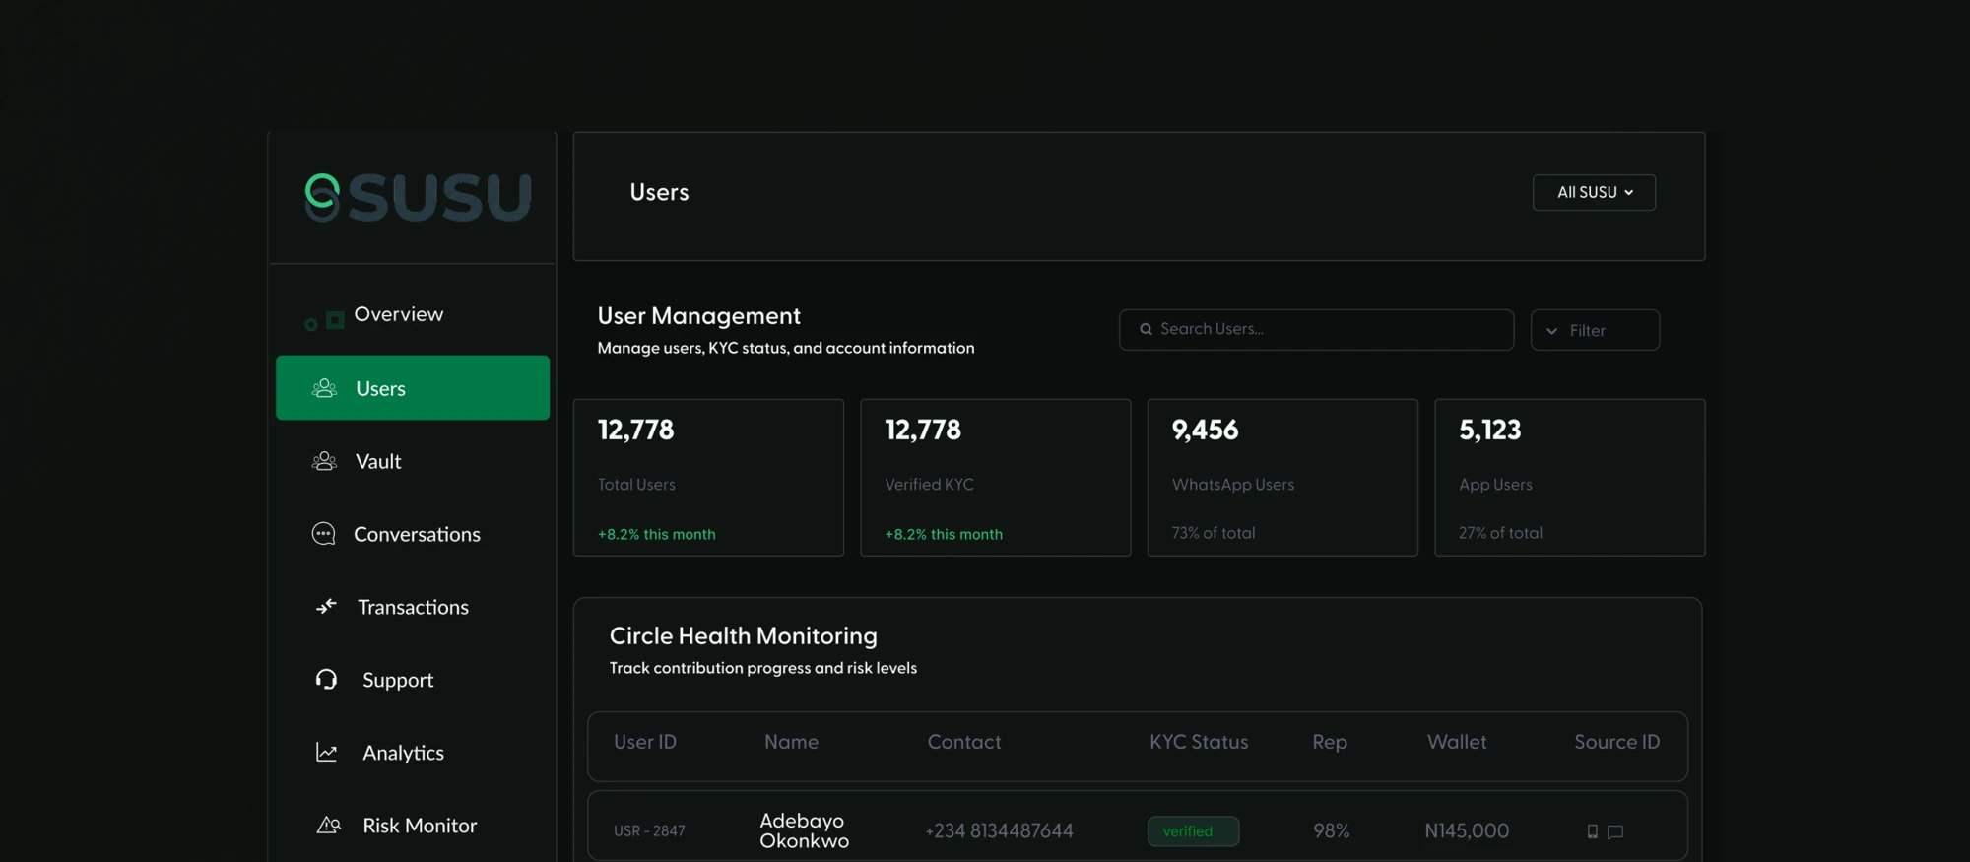Click the Contact column header
Viewport: 1970px width, 862px height.
click(x=964, y=742)
